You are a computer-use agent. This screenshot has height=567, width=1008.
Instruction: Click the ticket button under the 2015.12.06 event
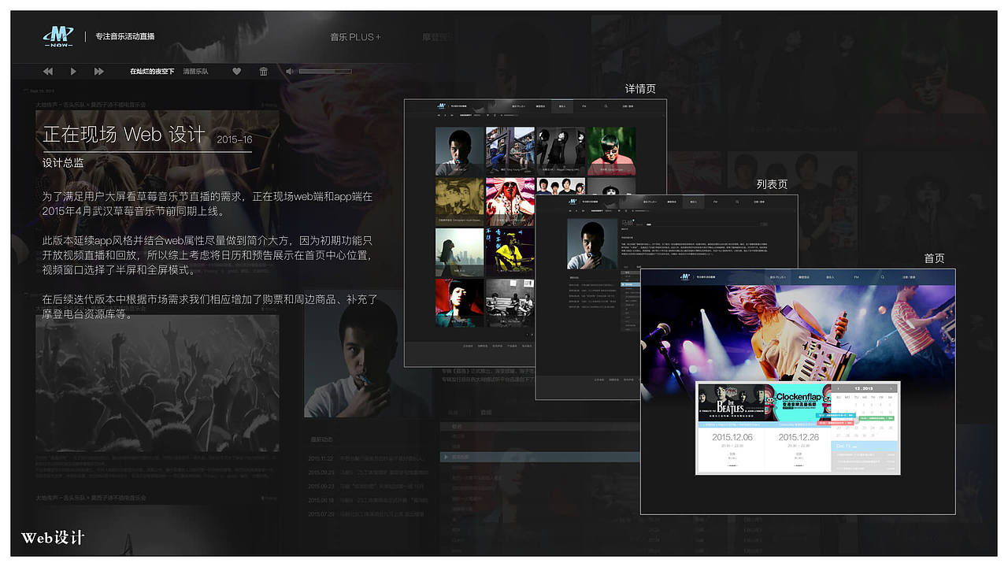pos(732,465)
